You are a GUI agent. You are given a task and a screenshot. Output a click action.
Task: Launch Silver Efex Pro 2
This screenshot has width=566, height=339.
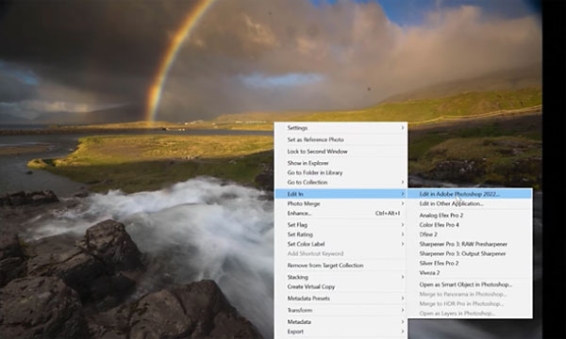470,264
